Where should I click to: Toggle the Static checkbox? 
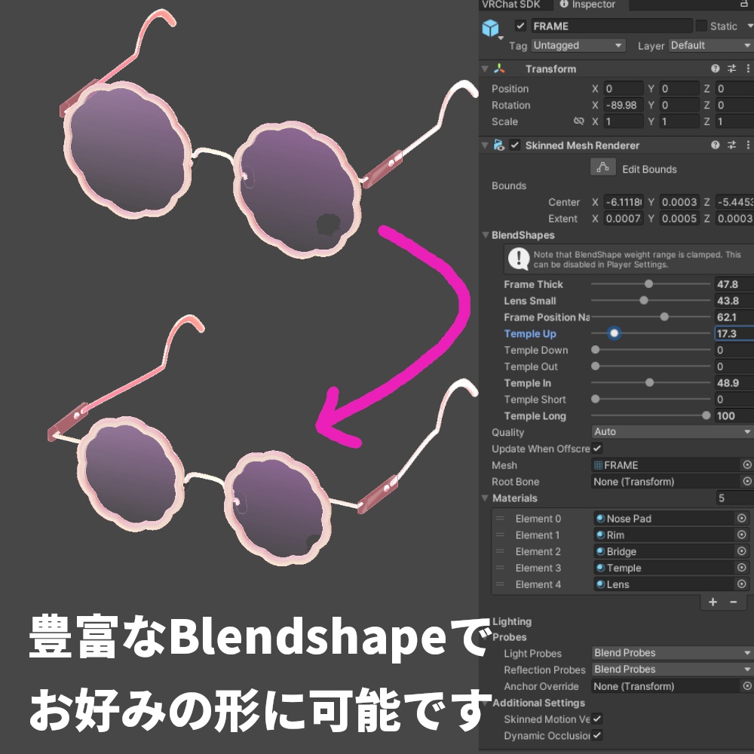pyautogui.click(x=701, y=26)
